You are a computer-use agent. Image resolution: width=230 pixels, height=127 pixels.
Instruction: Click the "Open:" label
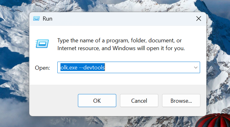[x=42, y=68]
